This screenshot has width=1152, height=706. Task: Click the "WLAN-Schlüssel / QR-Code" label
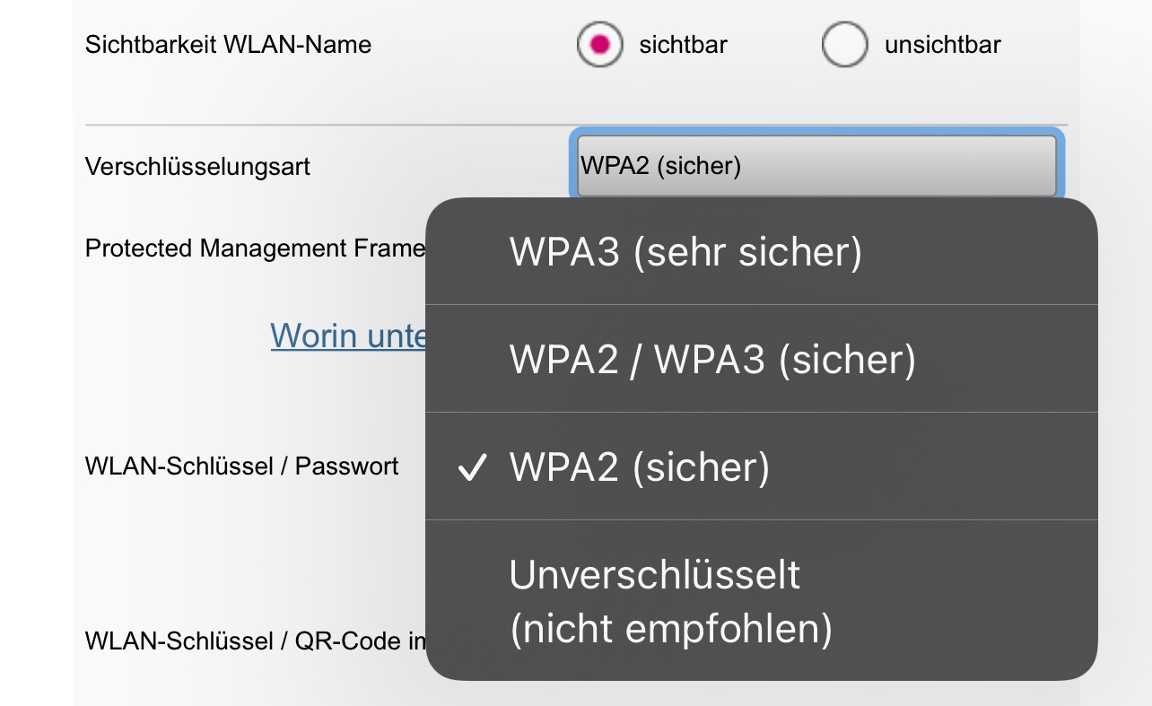pos(255,641)
